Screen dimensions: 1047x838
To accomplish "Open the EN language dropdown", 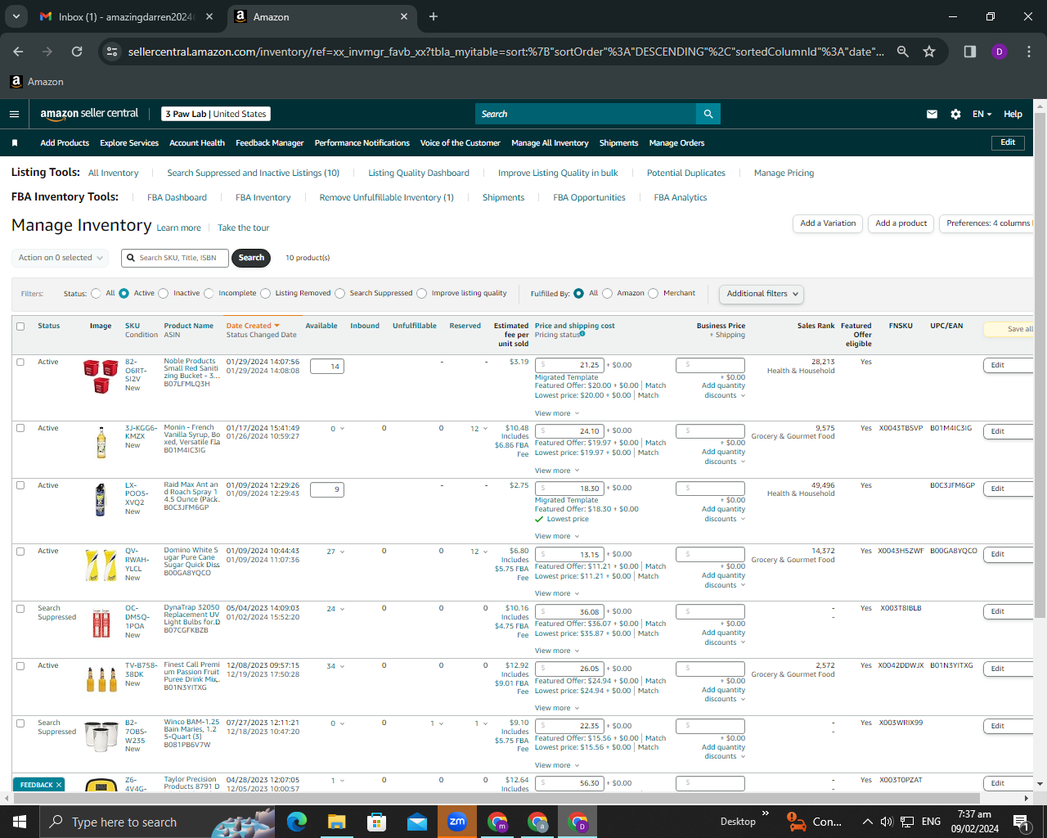I will 982,114.
